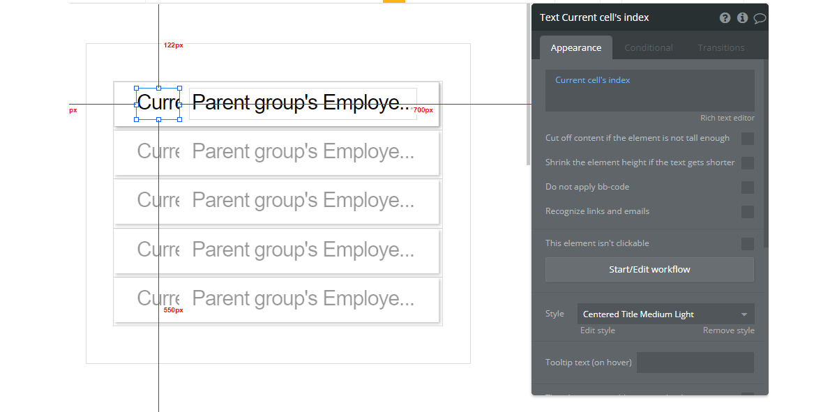This screenshot has height=412, width=837.
Task: Switch to the Appearance tab
Action: [576, 47]
